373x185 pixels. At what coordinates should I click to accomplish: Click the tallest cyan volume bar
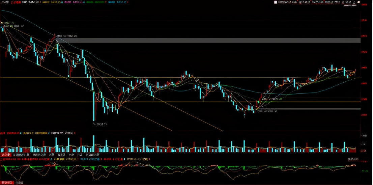[x=94, y=144]
